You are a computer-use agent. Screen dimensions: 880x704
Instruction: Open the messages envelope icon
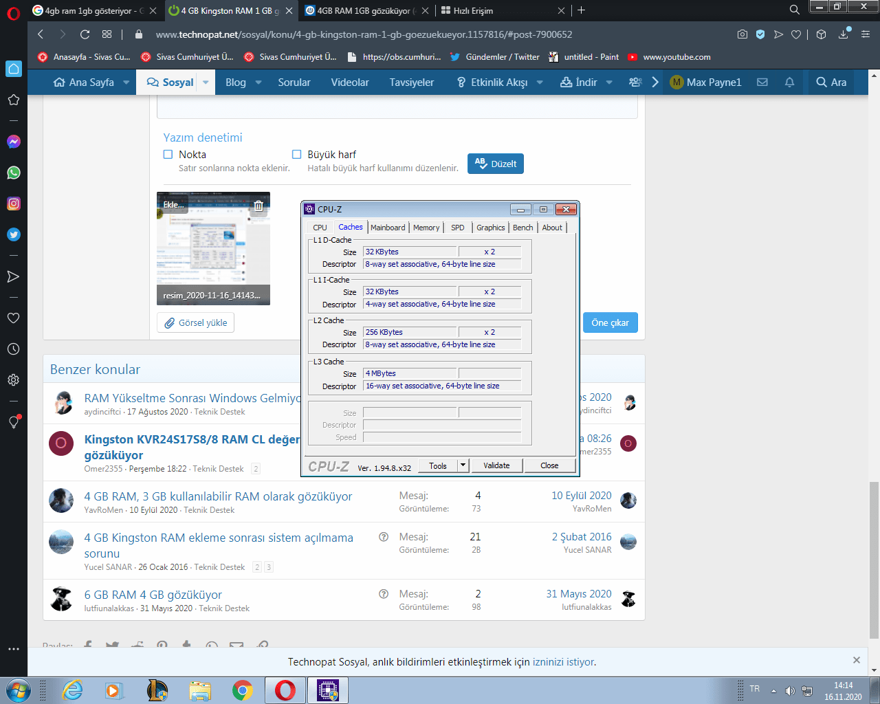click(762, 82)
